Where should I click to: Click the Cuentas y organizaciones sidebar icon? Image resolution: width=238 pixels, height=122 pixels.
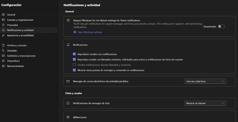coord(3,20)
